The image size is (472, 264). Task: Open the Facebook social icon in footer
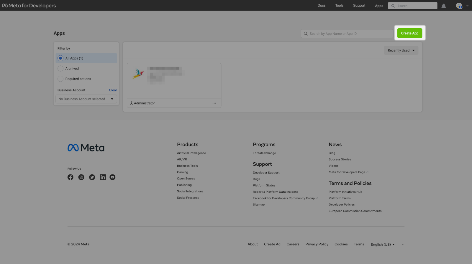click(x=70, y=177)
